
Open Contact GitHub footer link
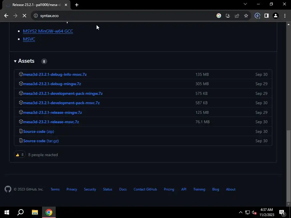pos(145,189)
